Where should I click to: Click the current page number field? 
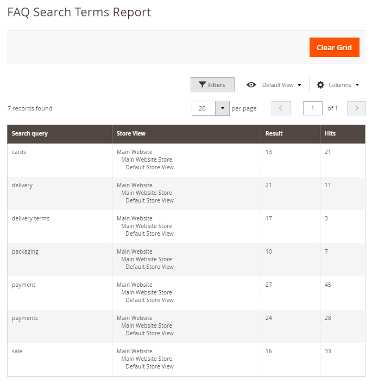click(x=313, y=108)
